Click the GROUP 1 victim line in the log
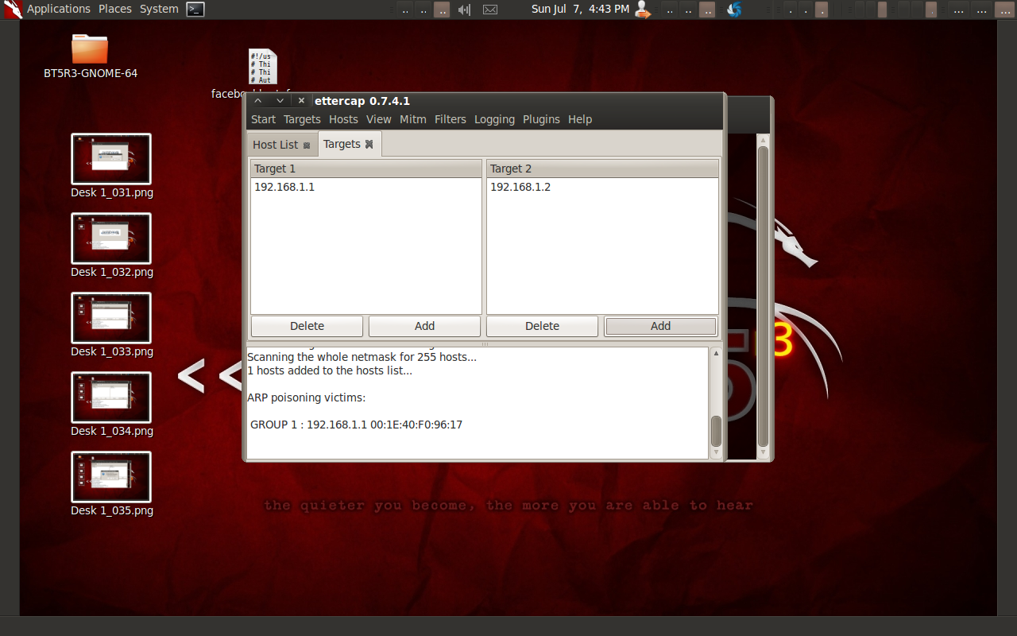The image size is (1017, 636). [356, 425]
